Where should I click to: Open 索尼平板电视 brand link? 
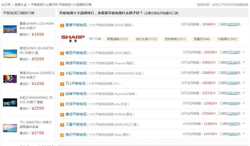(76, 53)
